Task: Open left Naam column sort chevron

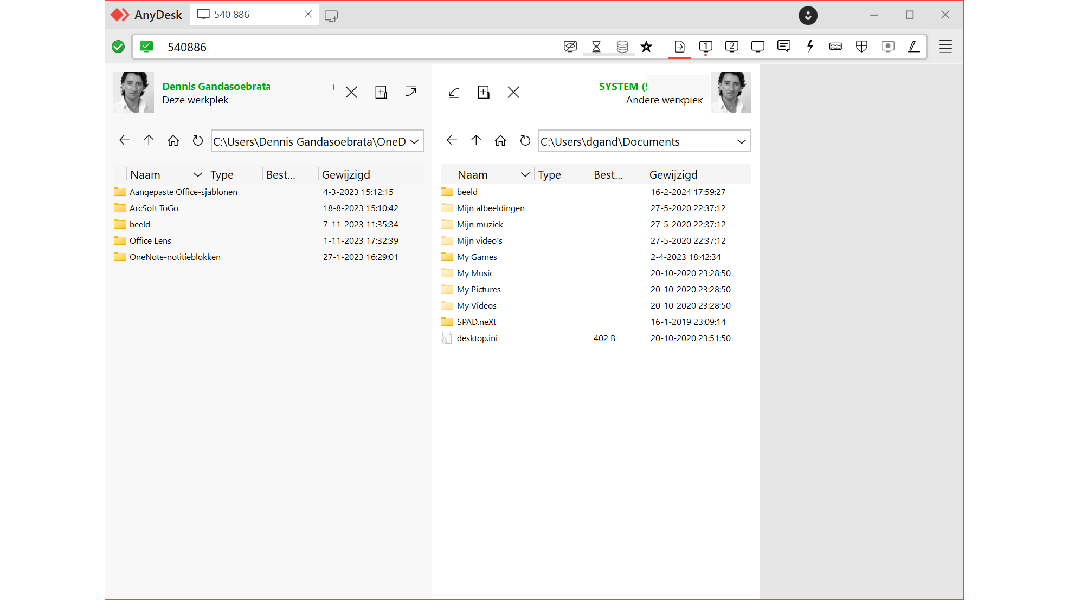Action: click(x=197, y=174)
